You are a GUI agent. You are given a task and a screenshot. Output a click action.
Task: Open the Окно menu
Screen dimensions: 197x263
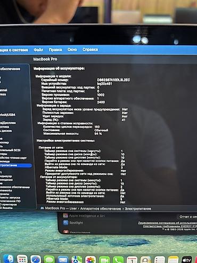tap(72, 50)
